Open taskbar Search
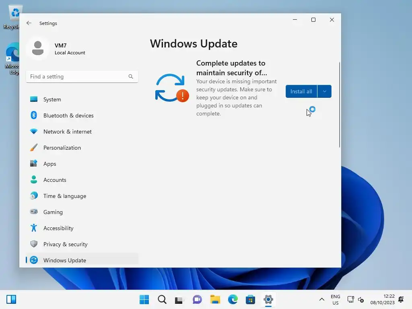Viewport: 412px width, 309px height. pyautogui.click(x=162, y=299)
